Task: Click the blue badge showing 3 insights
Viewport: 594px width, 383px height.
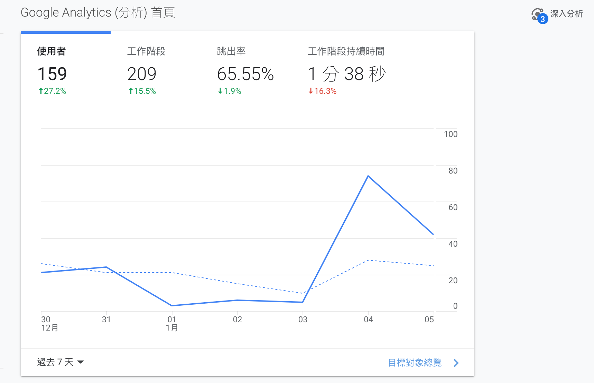Action: pyautogui.click(x=542, y=19)
